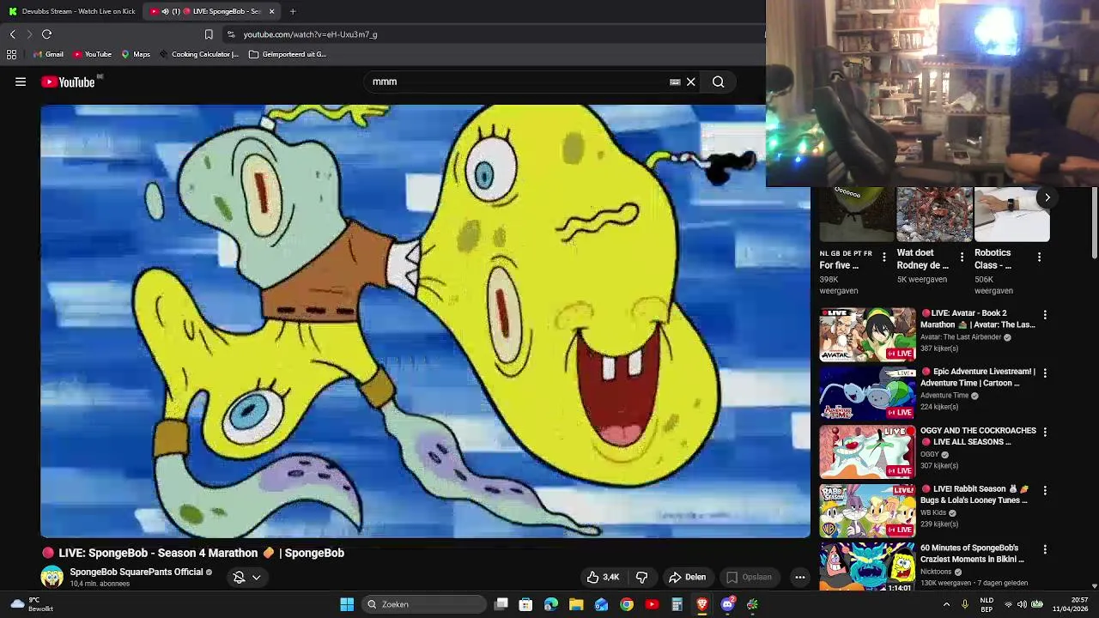Open the SpongeBob SquarePants Official channel name

[x=136, y=572]
